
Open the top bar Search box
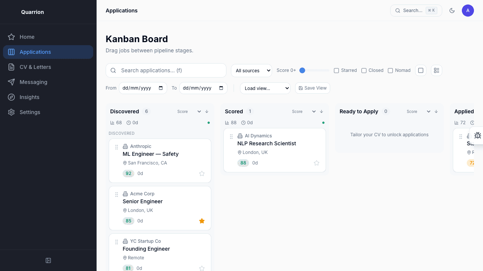(x=416, y=11)
